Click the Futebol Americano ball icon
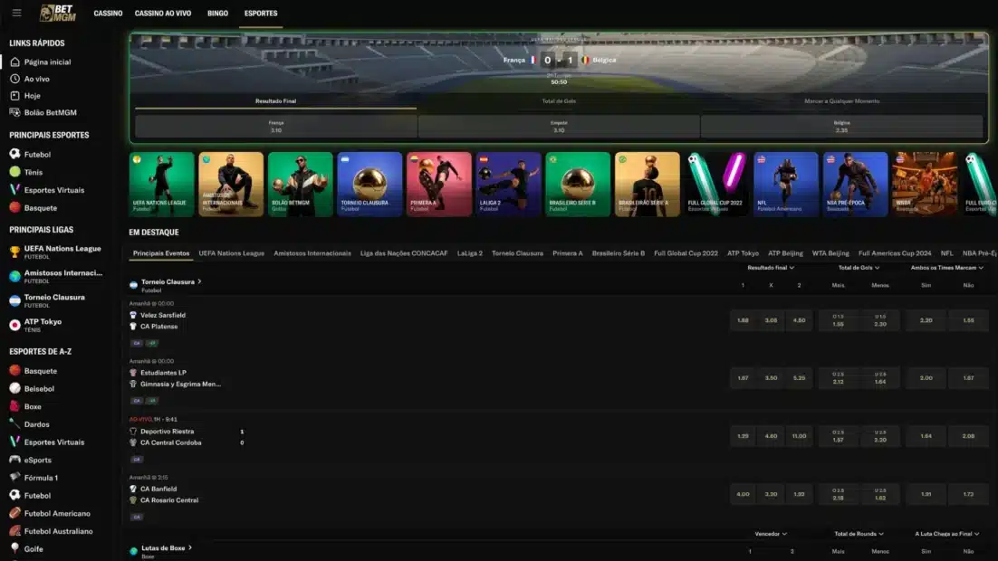 pos(14,513)
